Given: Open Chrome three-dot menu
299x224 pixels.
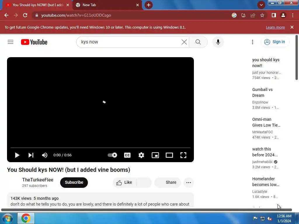Looking at the screenshot, I should [293, 15].
